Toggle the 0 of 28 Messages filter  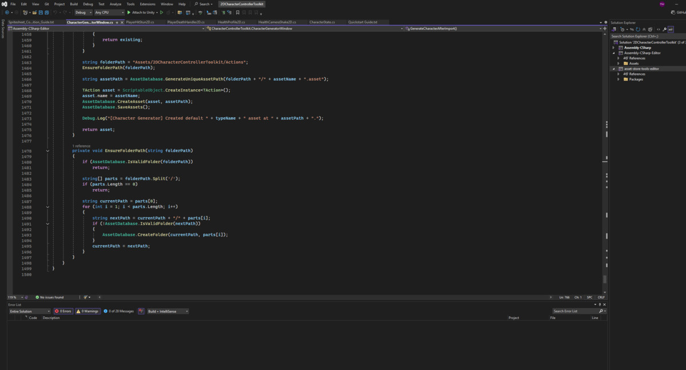118,311
